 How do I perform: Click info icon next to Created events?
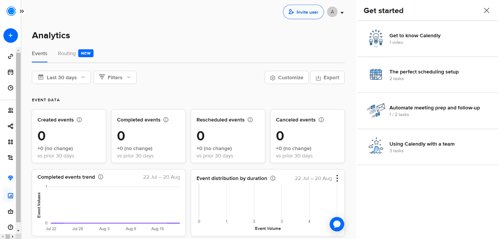click(x=79, y=120)
